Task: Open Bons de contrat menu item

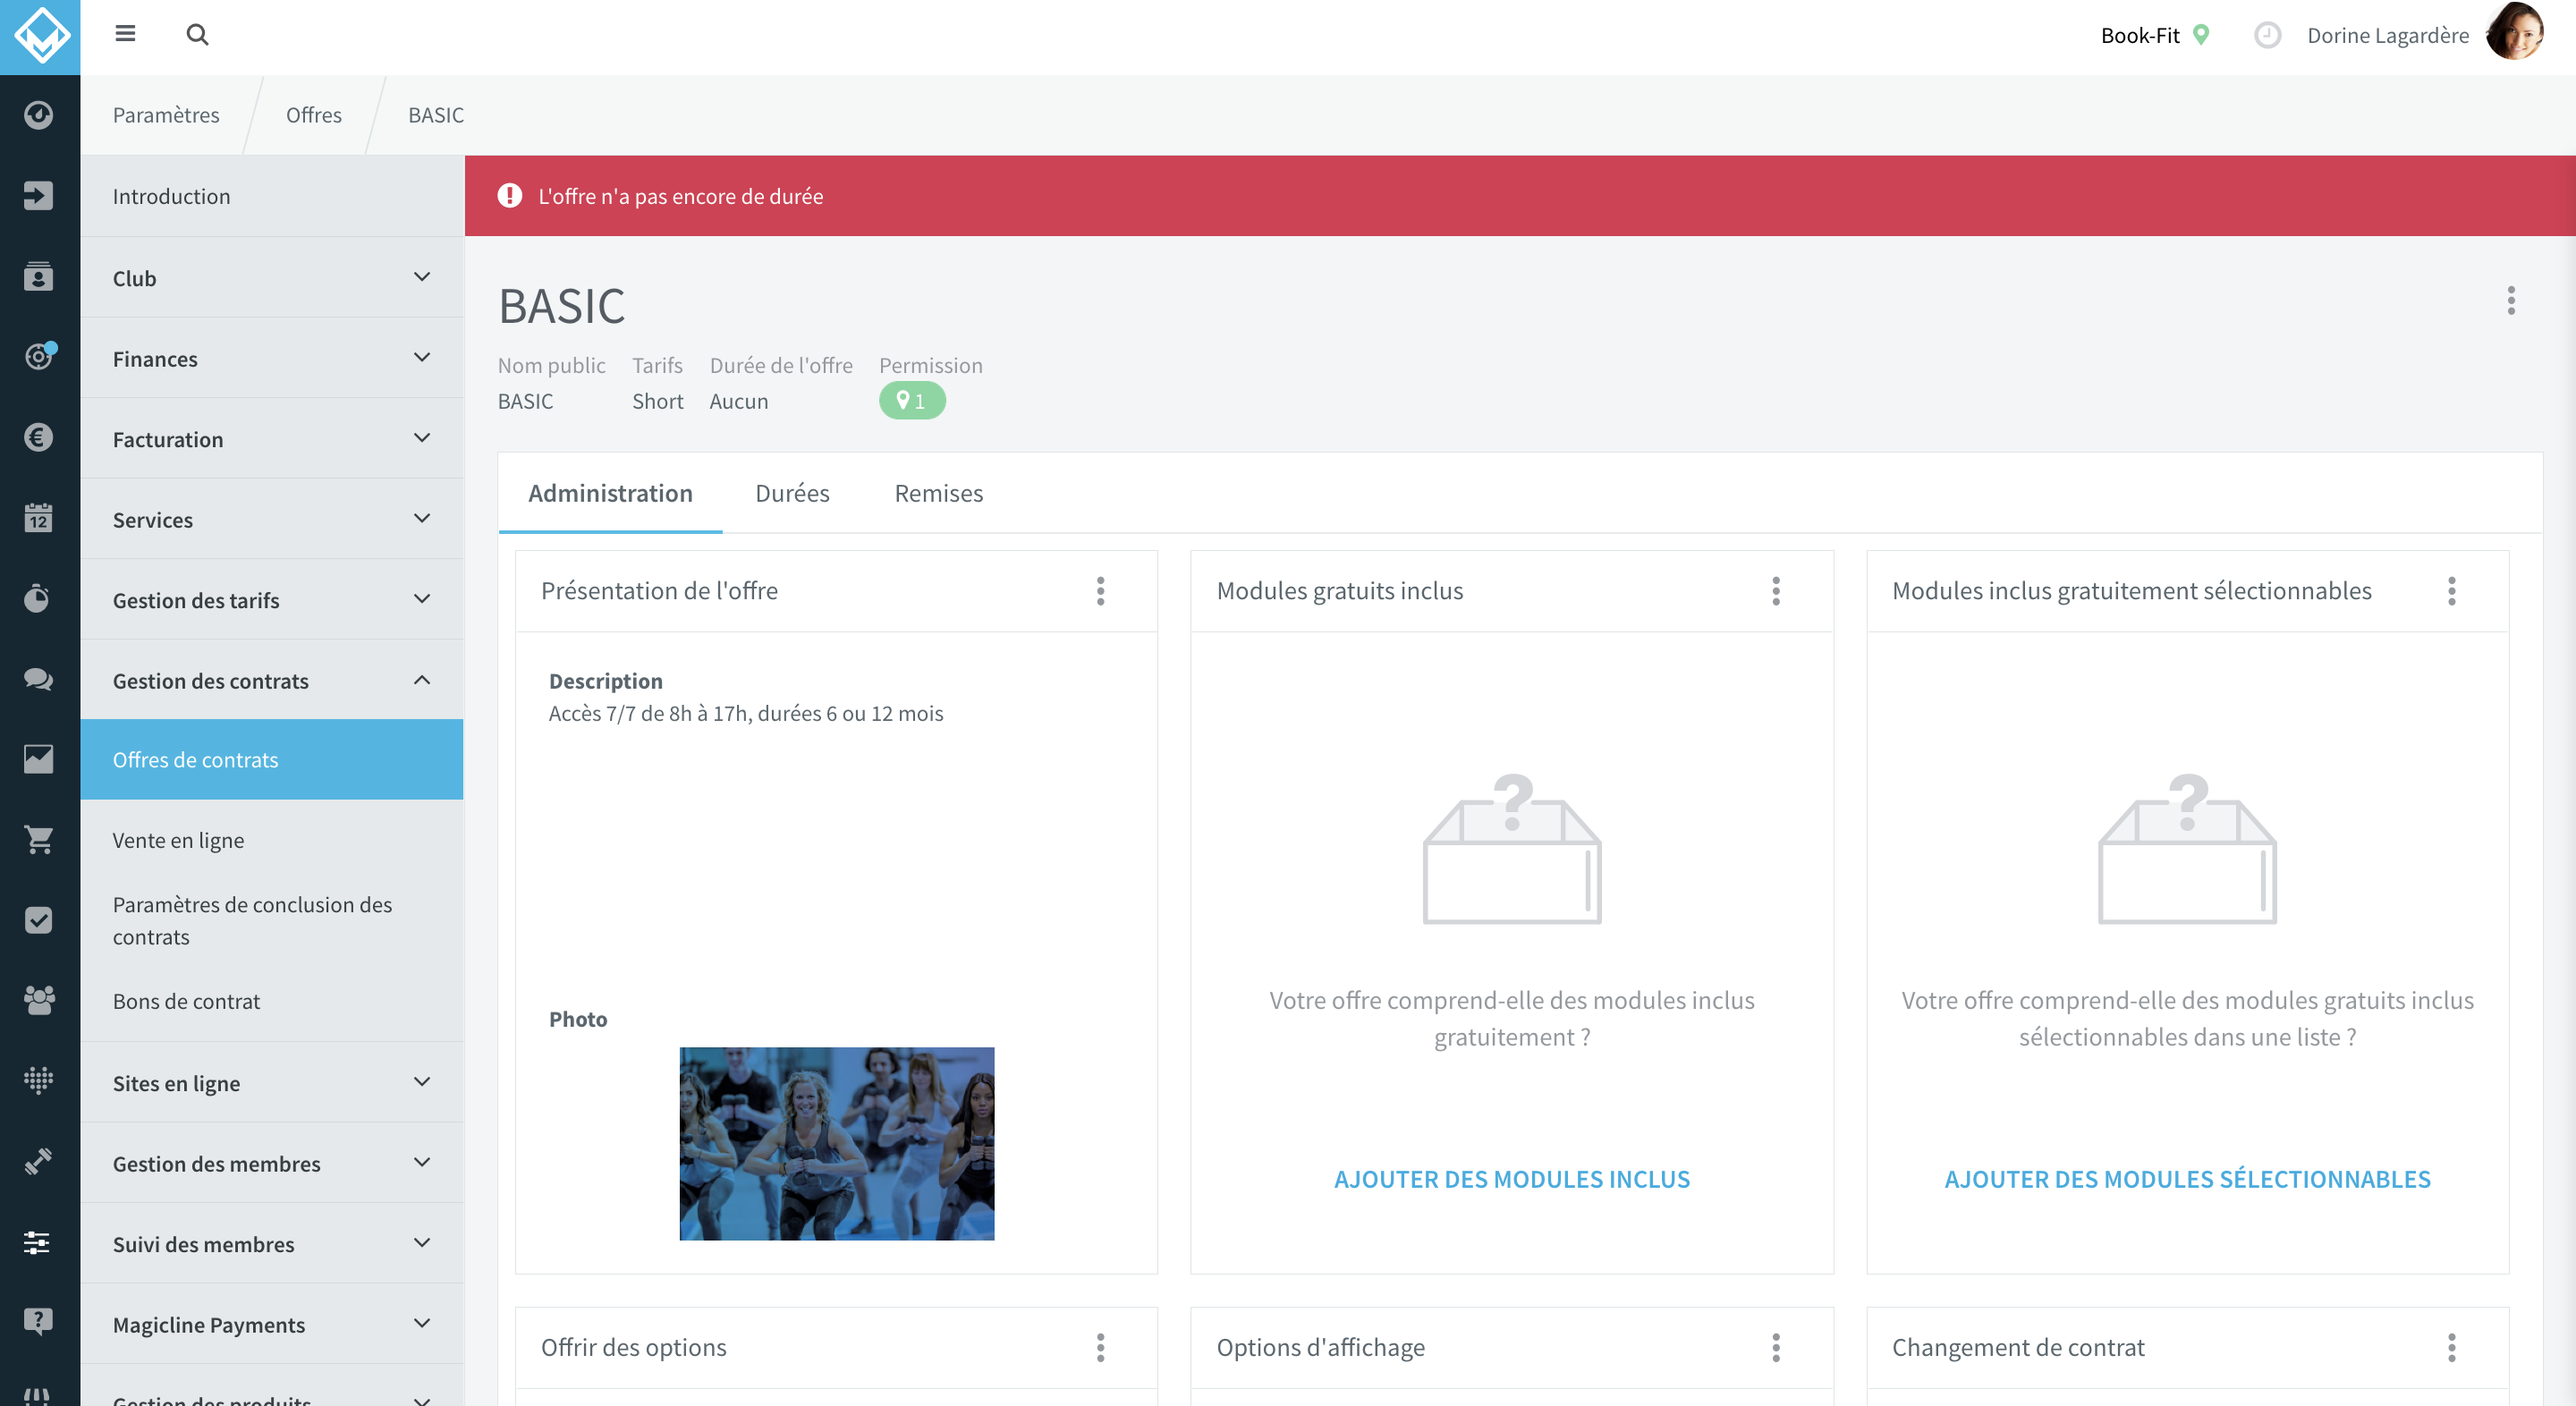Action: pyautogui.click(x=272, y=1001)
